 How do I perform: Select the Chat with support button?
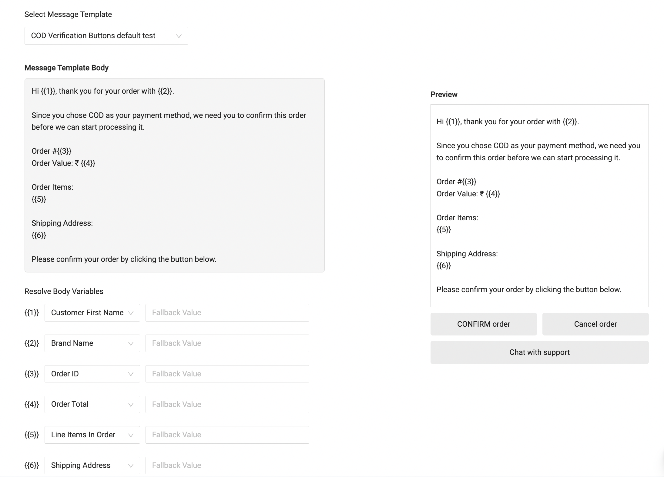tap(539, 352)
